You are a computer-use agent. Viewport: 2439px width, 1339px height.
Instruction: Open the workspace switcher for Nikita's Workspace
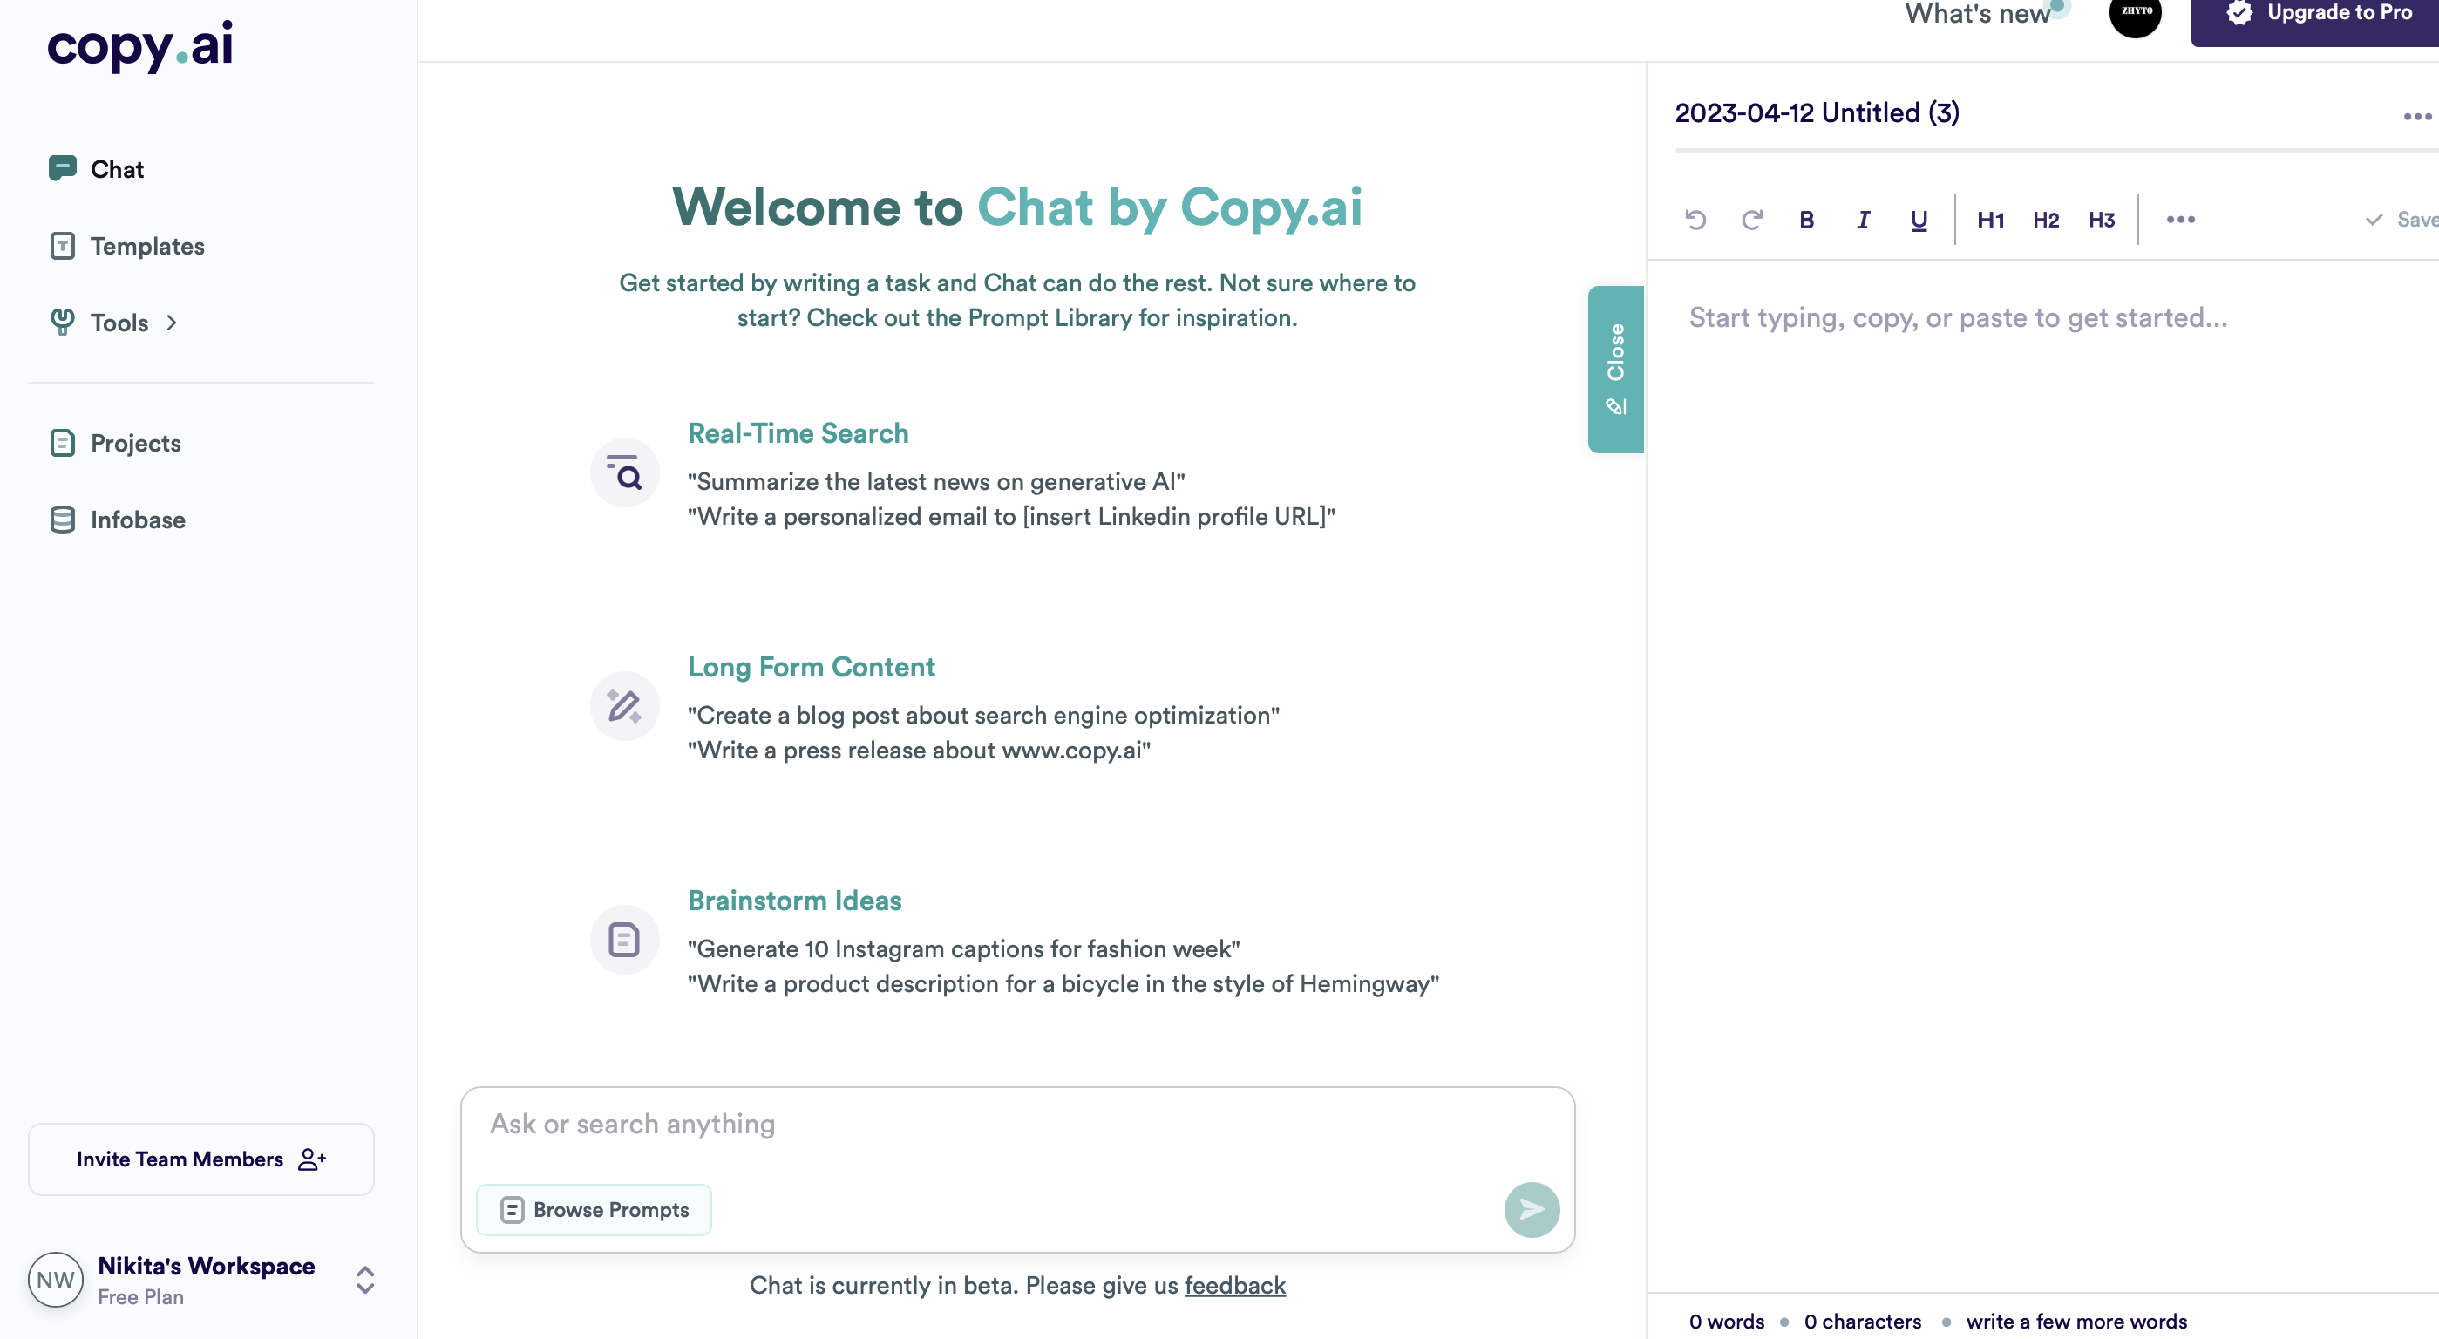[365, 1280]
